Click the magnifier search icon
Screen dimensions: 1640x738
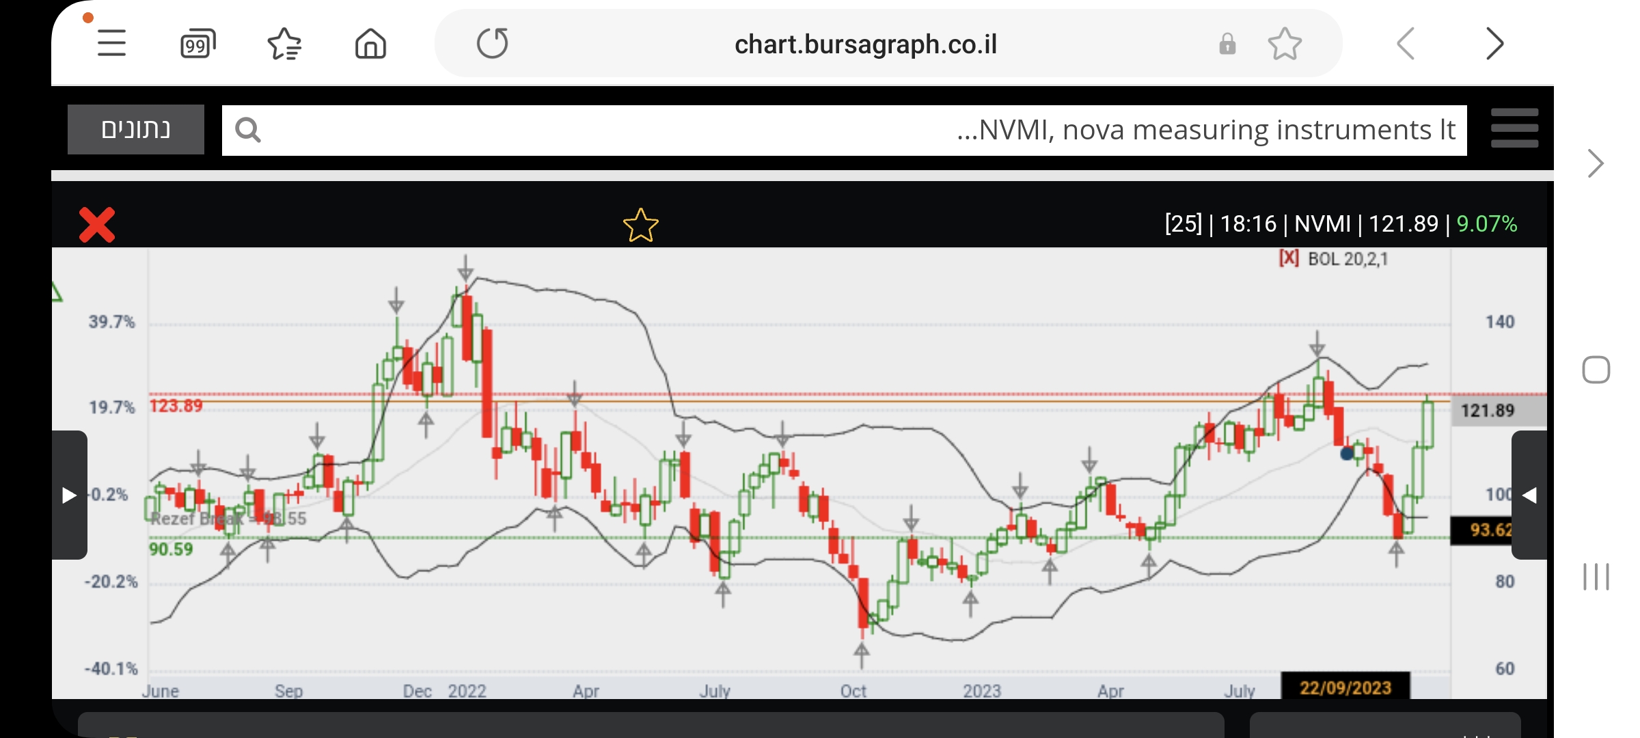(247, 130)
